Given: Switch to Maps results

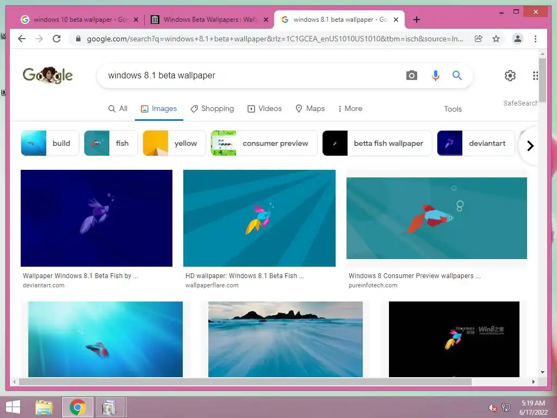Looking at the screenshot, I should [310, 109].
